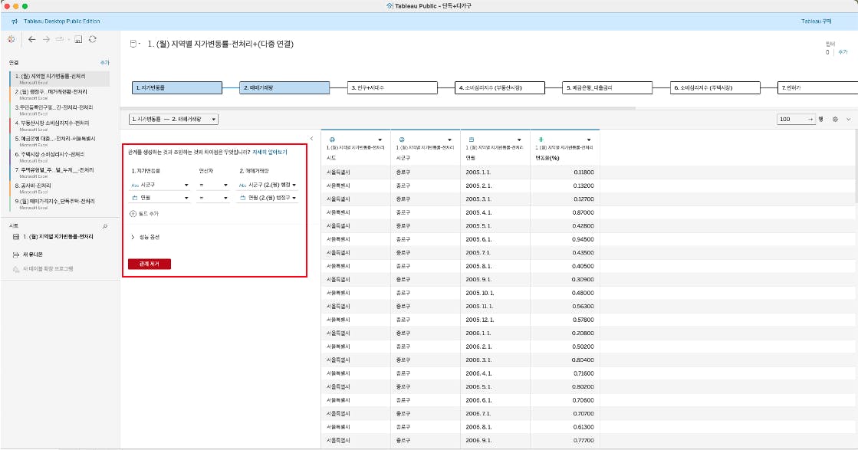
Task: Select sheet table under 시트 heading
Action: [x=53, y=237]
